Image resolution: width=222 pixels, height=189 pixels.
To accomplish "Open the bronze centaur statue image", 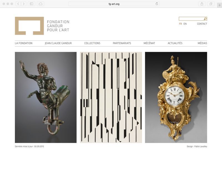I will point(46,97).
